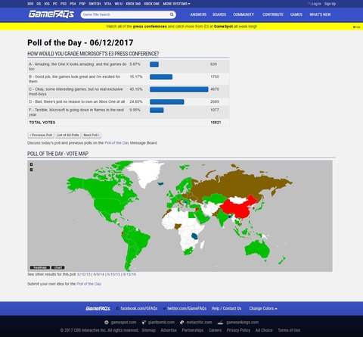Open the Terms of Use footer link
This screenshot has height=337, width=363.
[x=289, y=330]
